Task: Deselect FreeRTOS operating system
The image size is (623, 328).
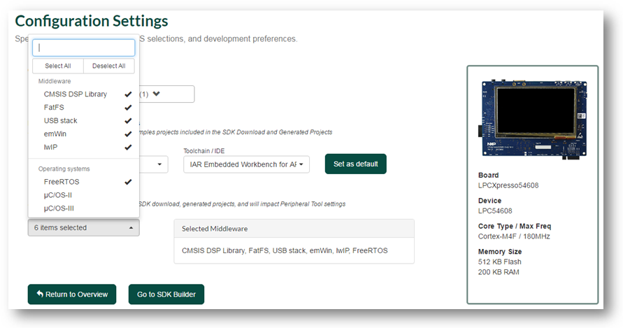Action: 83,182
